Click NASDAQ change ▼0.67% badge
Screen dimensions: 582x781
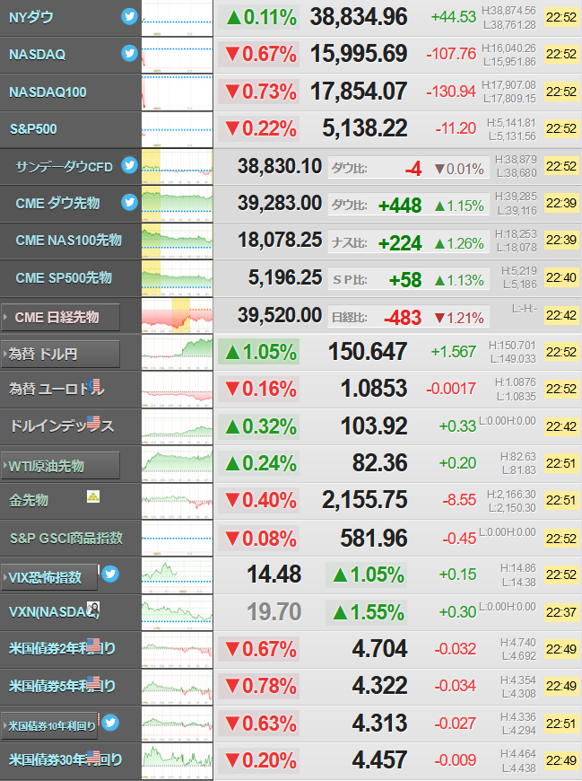pos(258,54)
